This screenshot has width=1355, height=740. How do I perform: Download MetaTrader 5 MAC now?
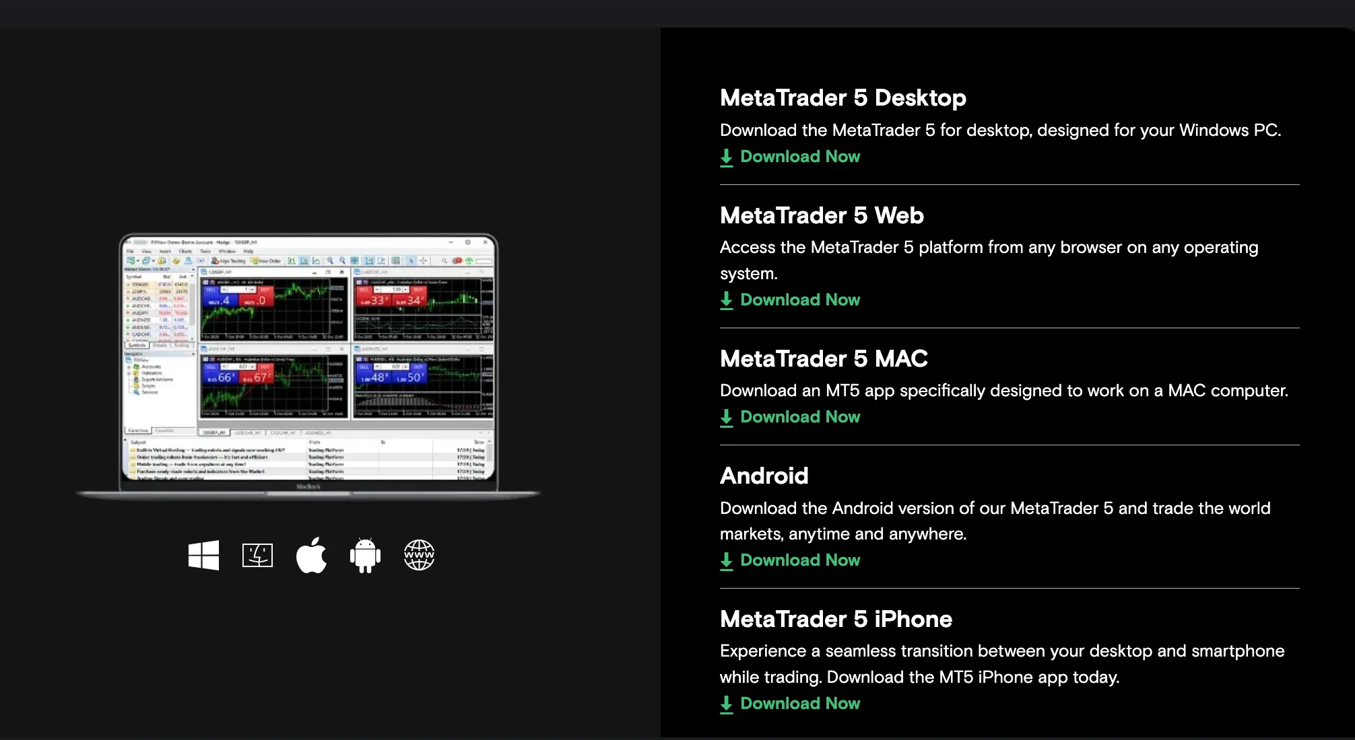(790, 417)
